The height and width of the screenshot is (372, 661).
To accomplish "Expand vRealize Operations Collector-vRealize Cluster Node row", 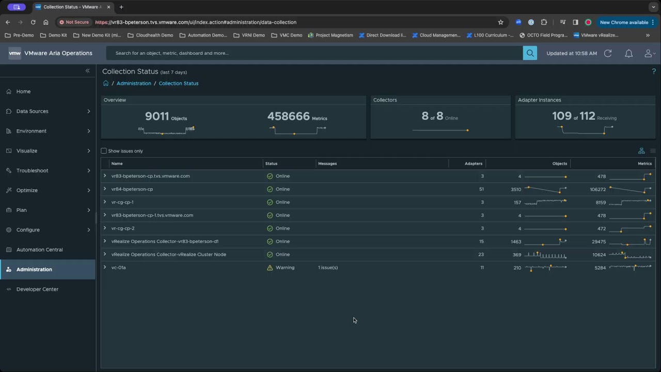I will point(105,254).
